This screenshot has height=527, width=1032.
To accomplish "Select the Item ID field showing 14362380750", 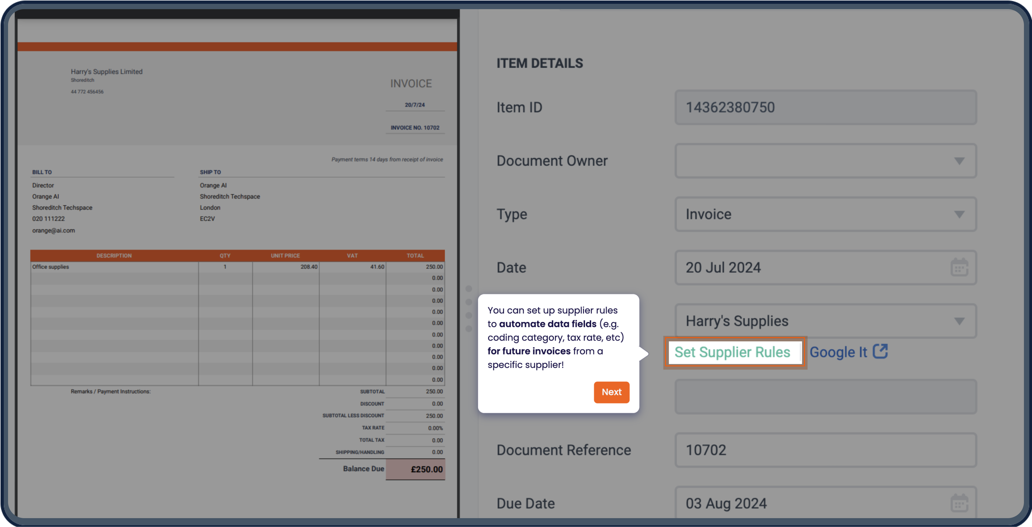I will (x=825, y=107).
